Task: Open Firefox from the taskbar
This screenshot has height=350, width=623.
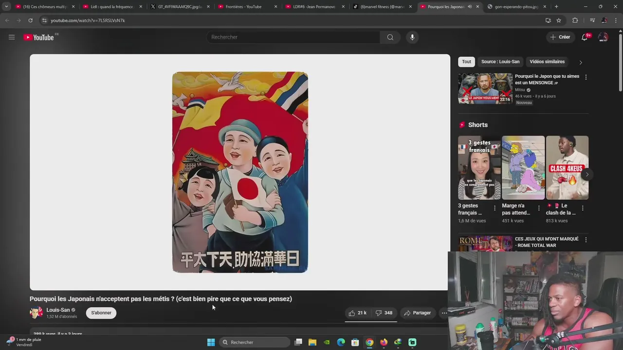Action: click(x=384, y=342)
